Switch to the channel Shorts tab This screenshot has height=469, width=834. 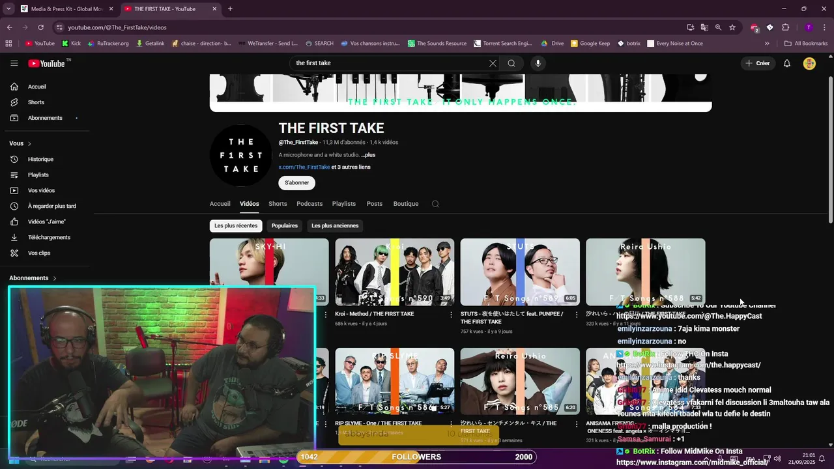coord(278,204)
